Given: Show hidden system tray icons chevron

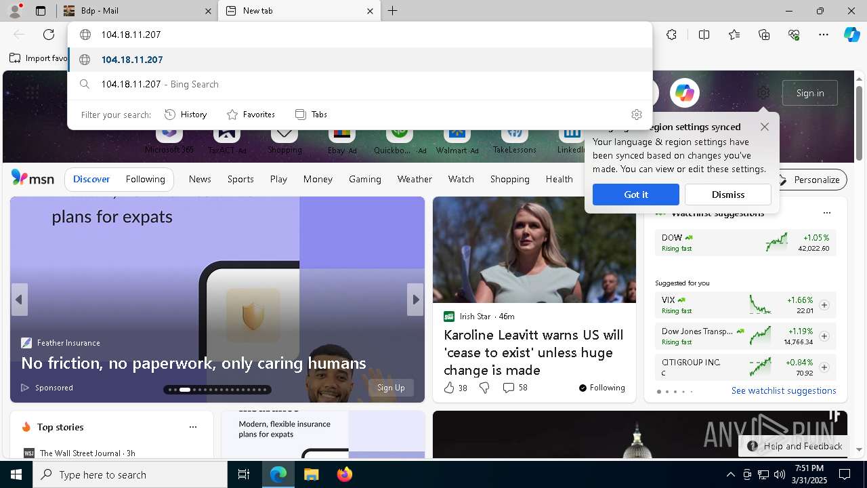Looking at the screenshot, I should pyautogui.click(x=730, y=474).
